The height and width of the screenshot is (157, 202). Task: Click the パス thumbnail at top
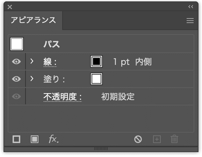click(17, 44)
